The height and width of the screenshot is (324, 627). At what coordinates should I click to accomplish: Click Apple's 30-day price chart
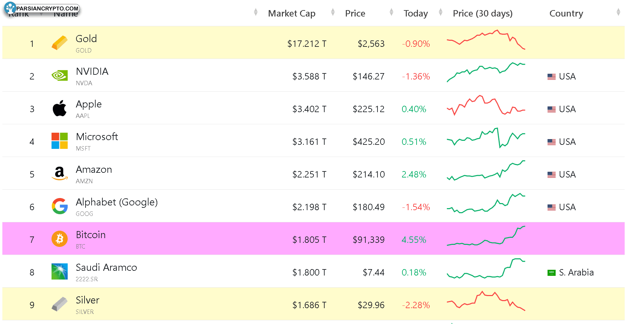click(486, 105)
